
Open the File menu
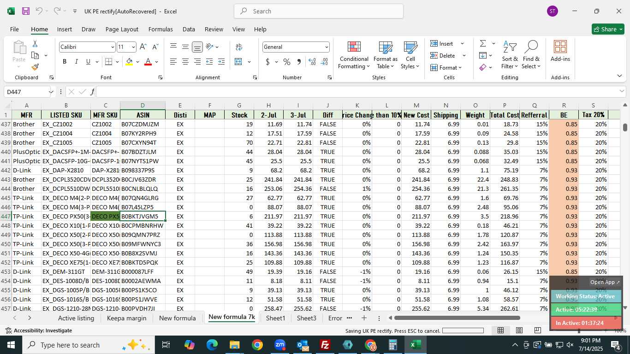[15, 29]
